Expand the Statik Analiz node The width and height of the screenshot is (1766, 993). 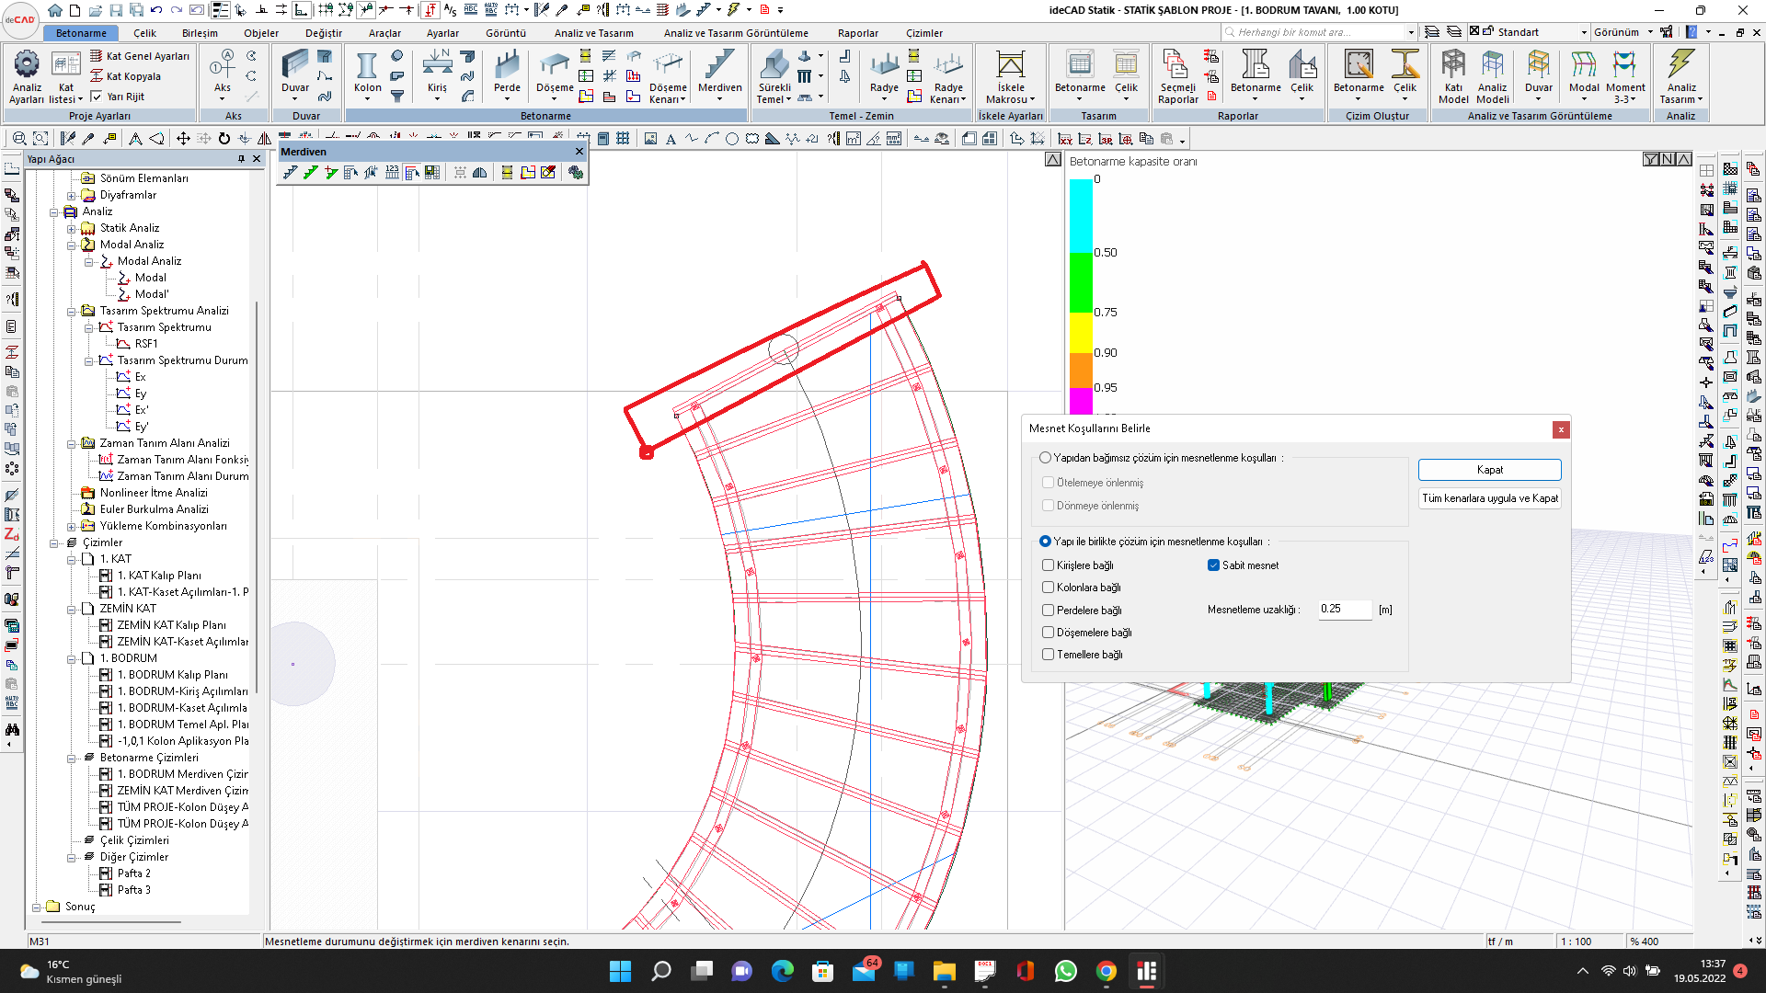71,229
